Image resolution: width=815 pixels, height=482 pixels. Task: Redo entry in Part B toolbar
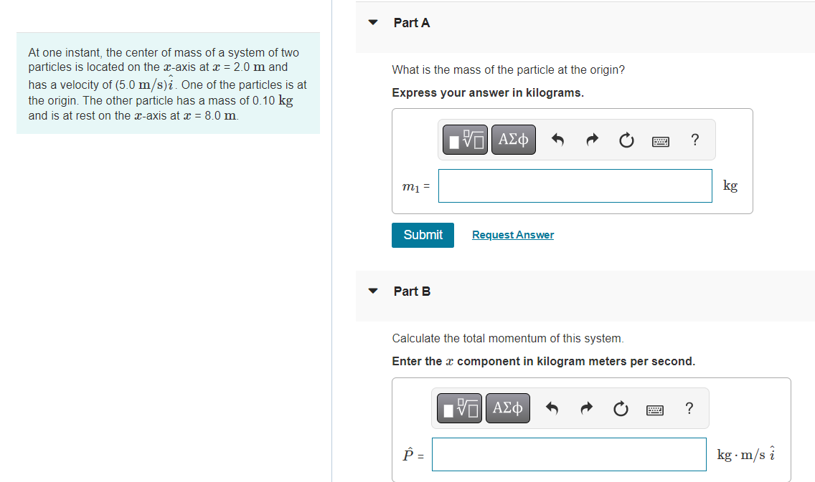point(586,408)
